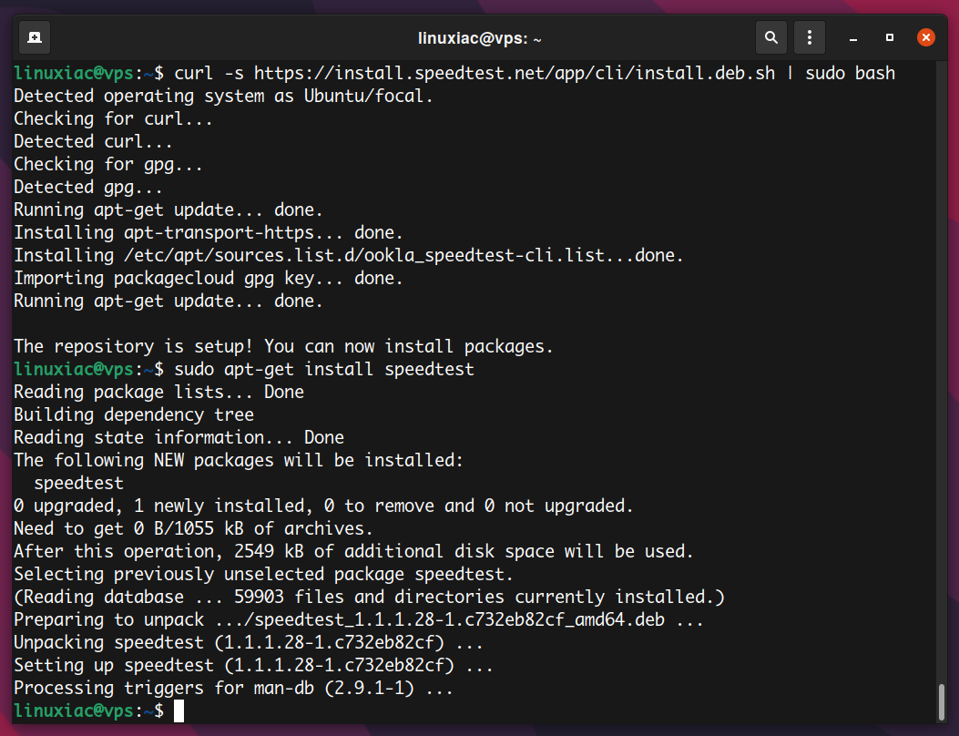Click 'Building dependency tree' line

[x=133, y=414]
